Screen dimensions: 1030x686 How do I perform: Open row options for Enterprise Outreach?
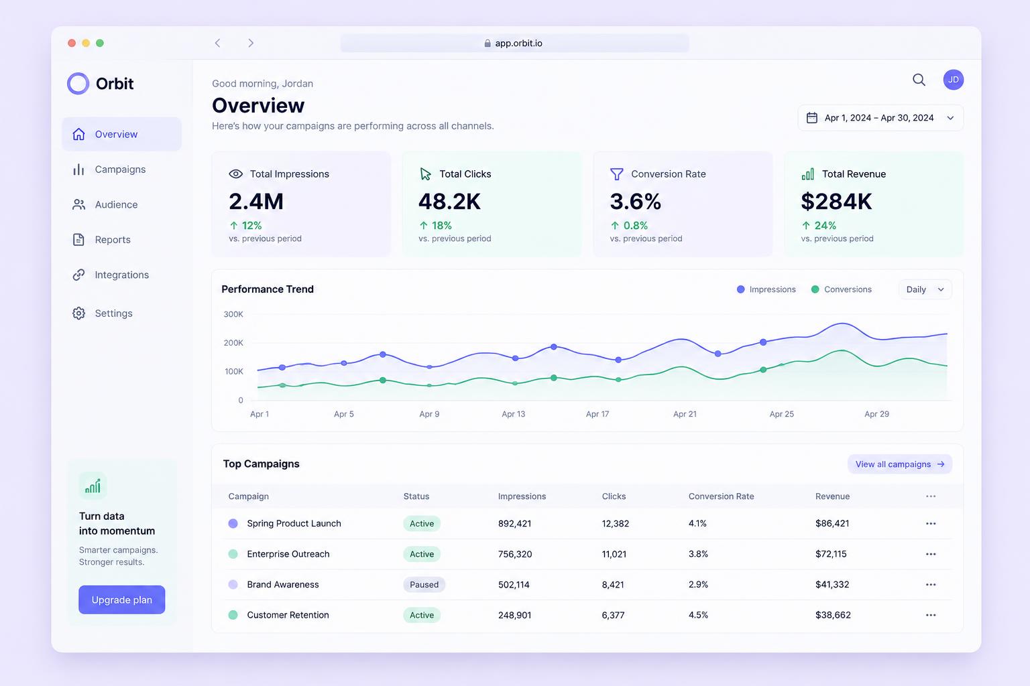(931, 554)
